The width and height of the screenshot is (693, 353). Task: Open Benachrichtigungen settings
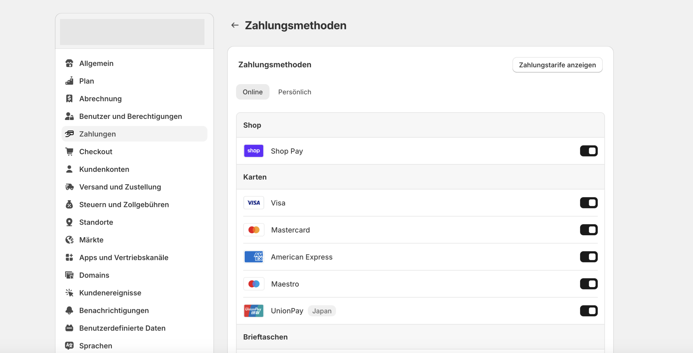pyautogui.click(x=134, y=310)
